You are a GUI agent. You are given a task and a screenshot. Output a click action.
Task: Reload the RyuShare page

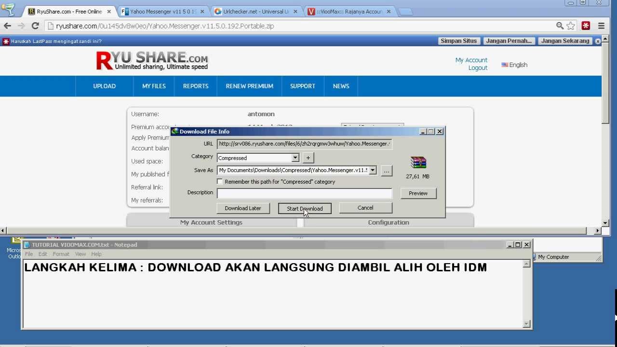35,26
